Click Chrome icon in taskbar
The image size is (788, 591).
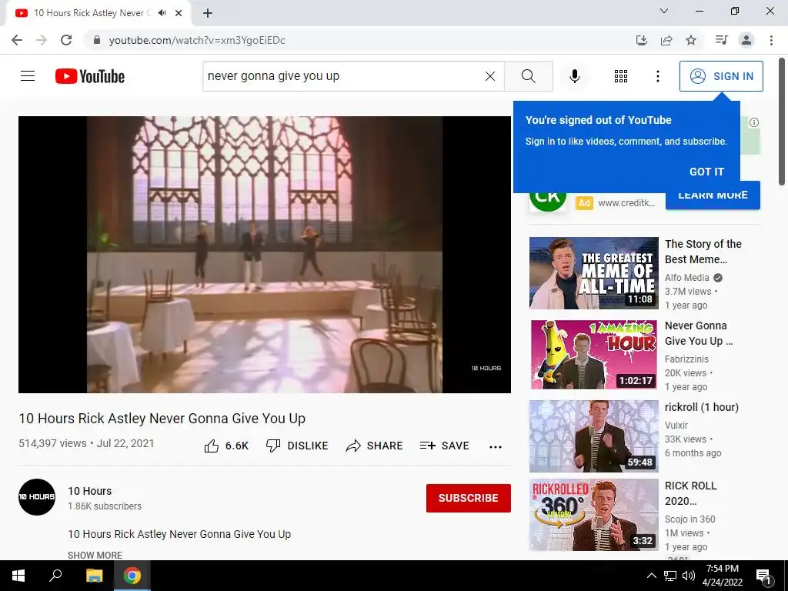coord(132,576)
